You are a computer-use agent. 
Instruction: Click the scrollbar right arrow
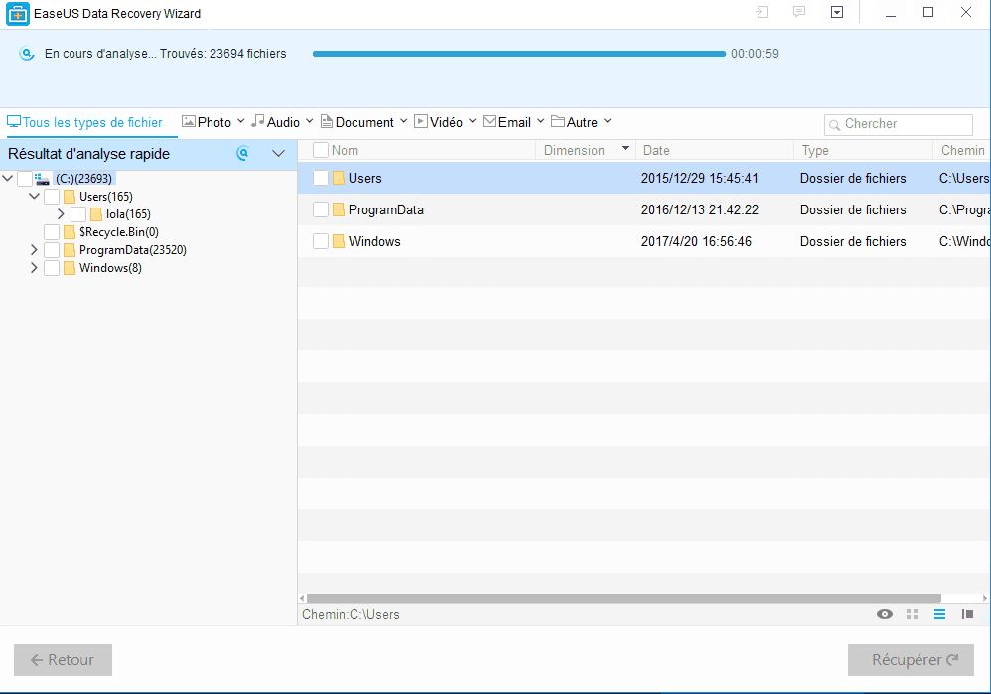pos(985,598)
